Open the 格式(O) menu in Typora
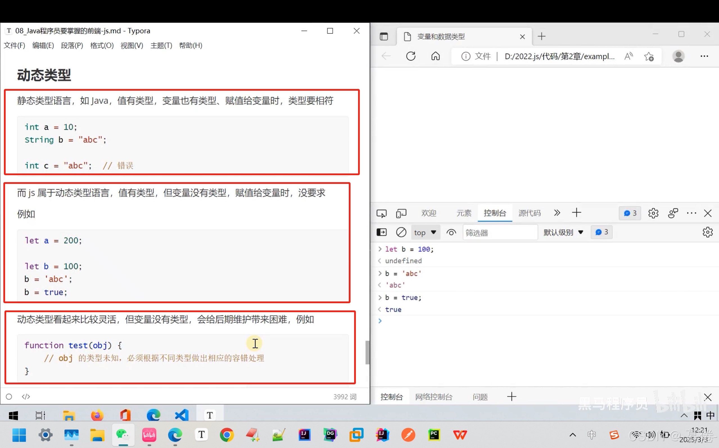 point(102,46)
